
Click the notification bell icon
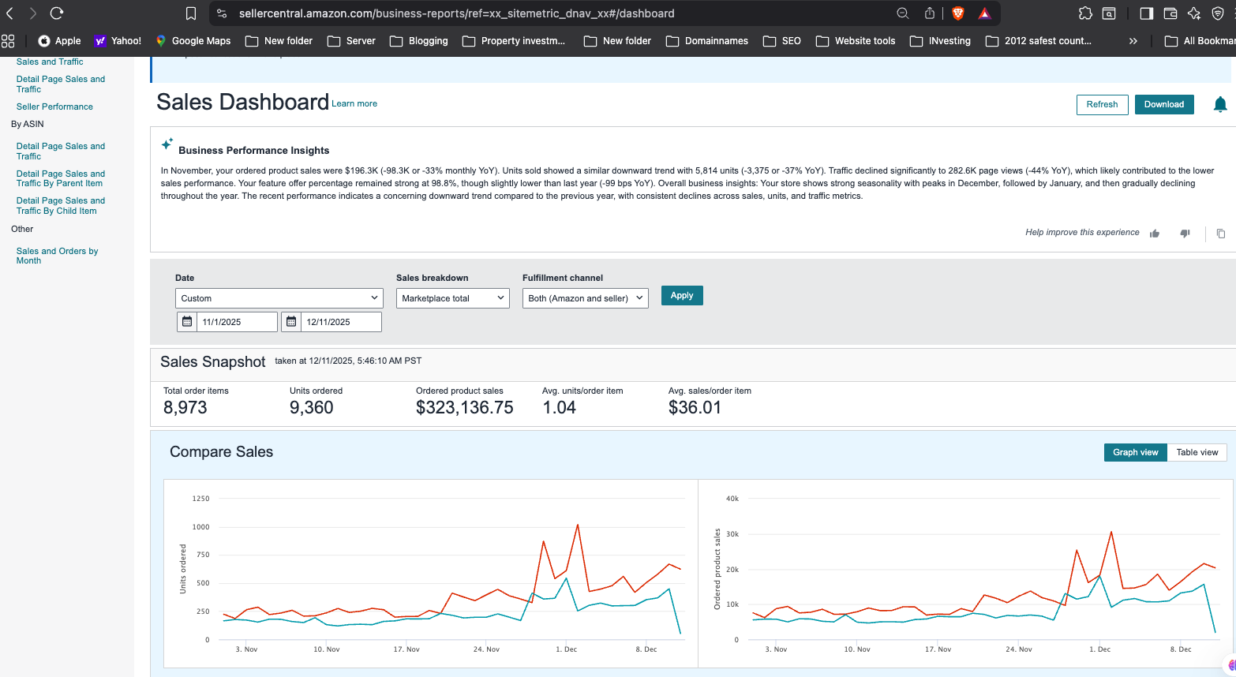point(1219,104)
